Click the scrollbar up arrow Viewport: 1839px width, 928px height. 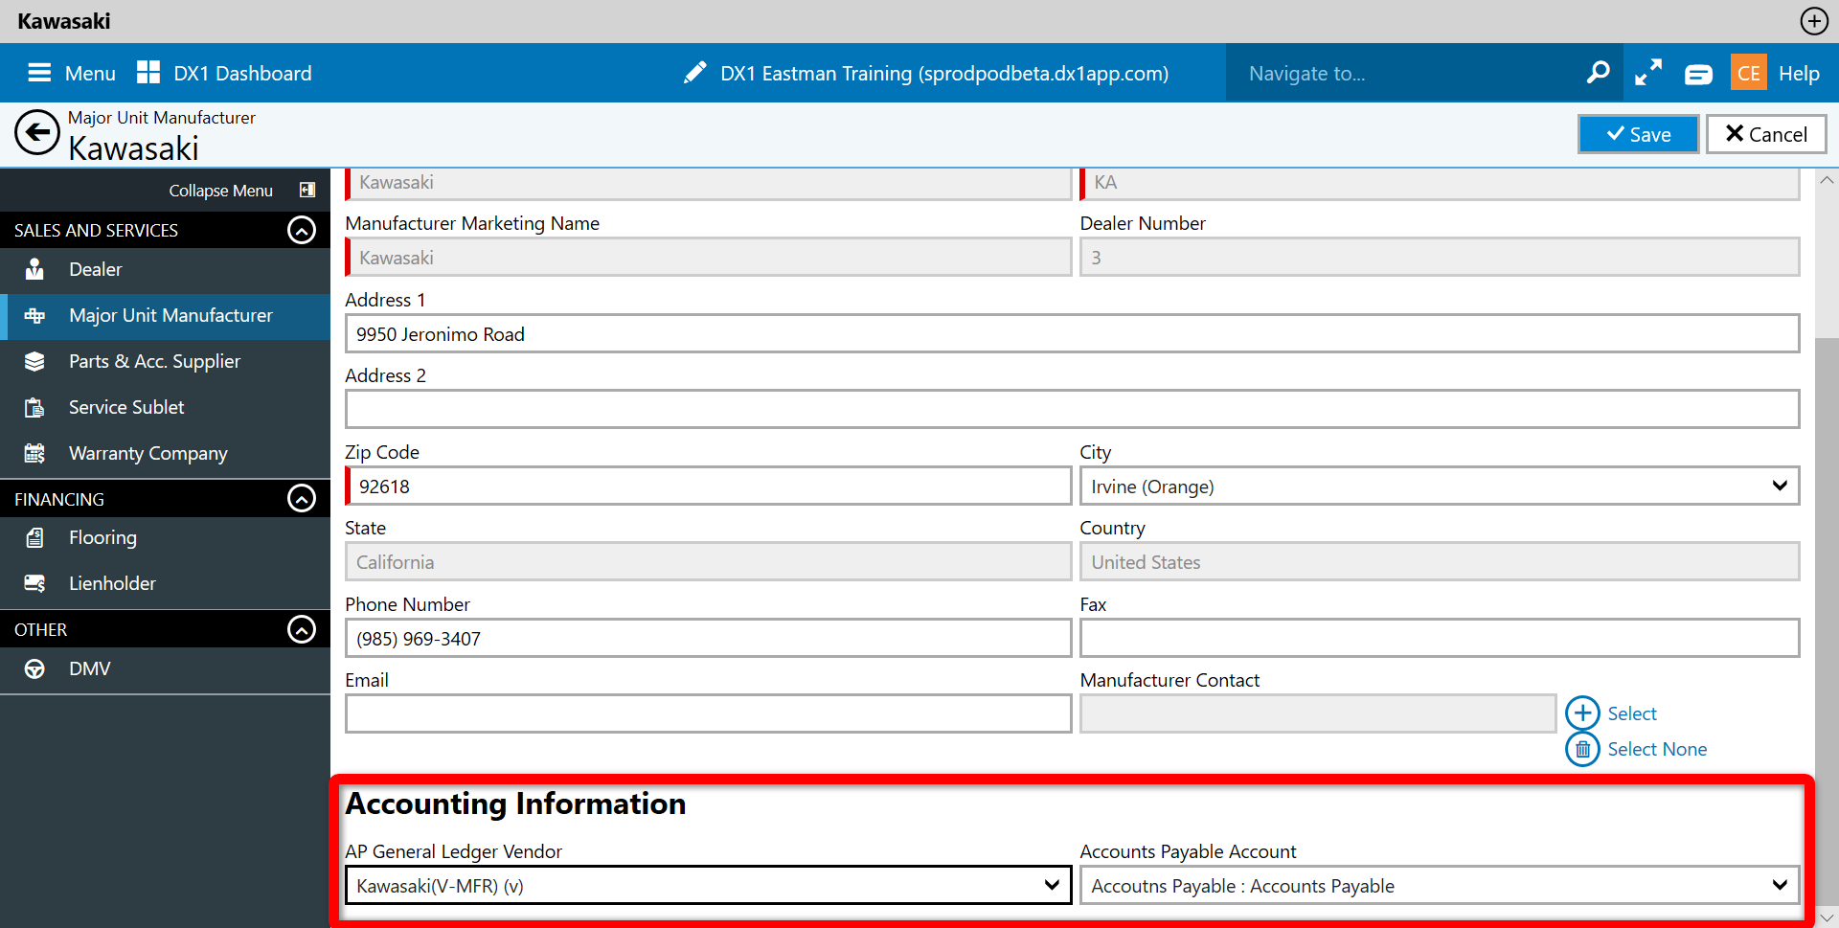coord(1827,180)
